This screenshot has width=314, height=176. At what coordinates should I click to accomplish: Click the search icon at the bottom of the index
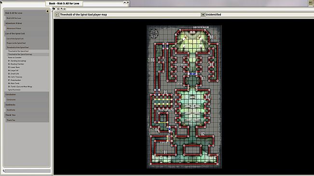coord(3,171)
